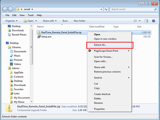Click the recent pages dropdown arrow

15,9
